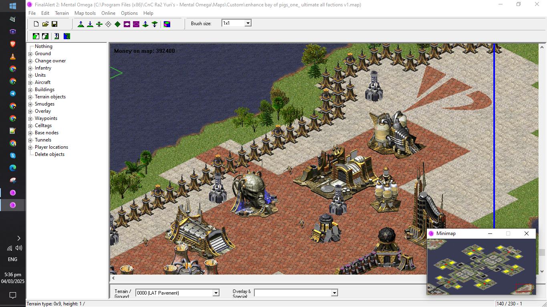This screenshot has width=547, height=307.
Task: Expand the Overlay tree node
Action: (30, 111)
